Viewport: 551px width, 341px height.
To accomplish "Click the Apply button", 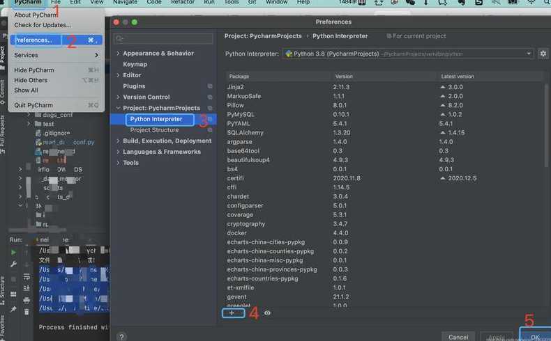I will pos(497,337).
